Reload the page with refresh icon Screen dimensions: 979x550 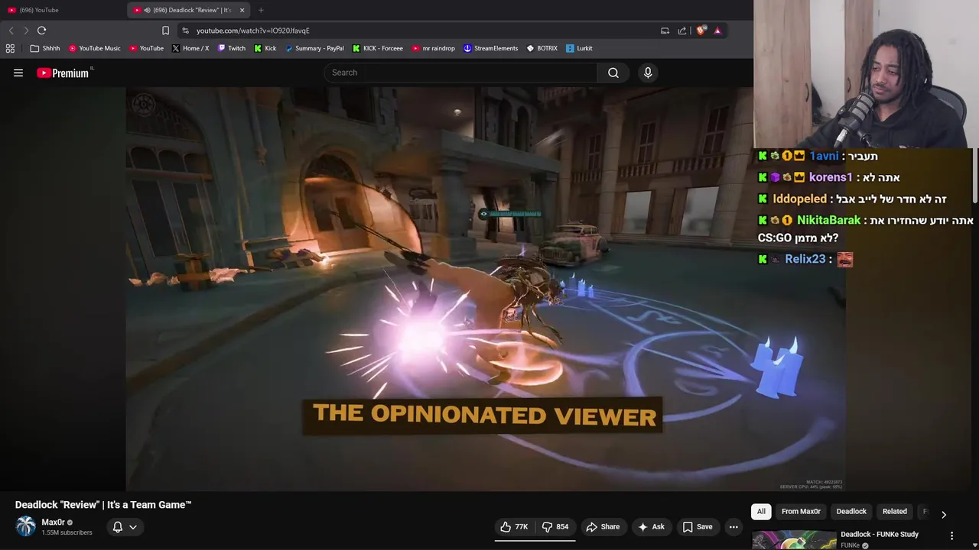[x=41, y=31]
